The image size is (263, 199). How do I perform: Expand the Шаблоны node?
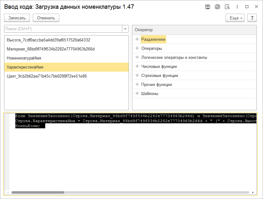tap(137, 93)
